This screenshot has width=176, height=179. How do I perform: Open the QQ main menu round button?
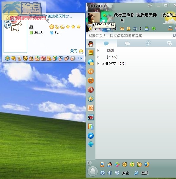click(x=93, y=171)
